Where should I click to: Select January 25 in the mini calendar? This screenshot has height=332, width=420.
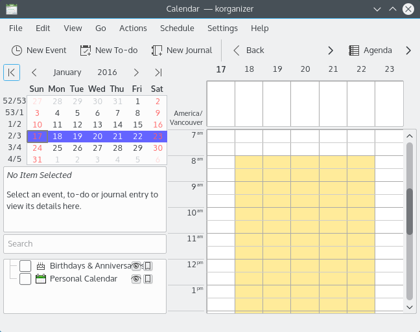[x=57, y=148]
